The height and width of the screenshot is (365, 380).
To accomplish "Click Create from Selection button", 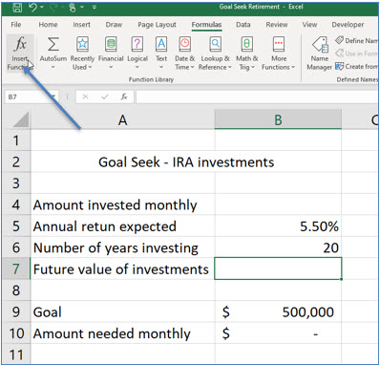I will 356,67.
